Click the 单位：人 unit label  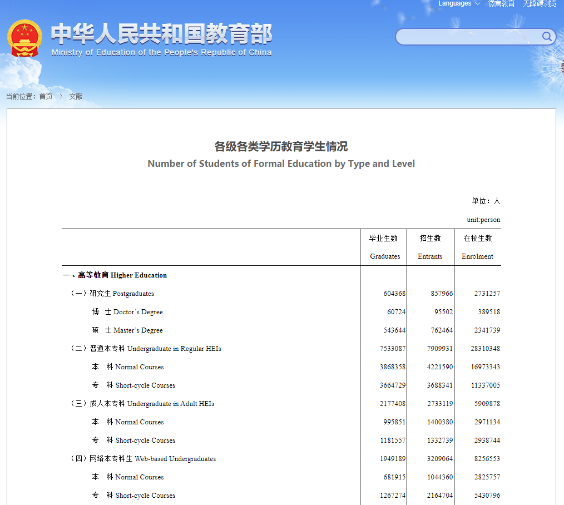(483, 201)
